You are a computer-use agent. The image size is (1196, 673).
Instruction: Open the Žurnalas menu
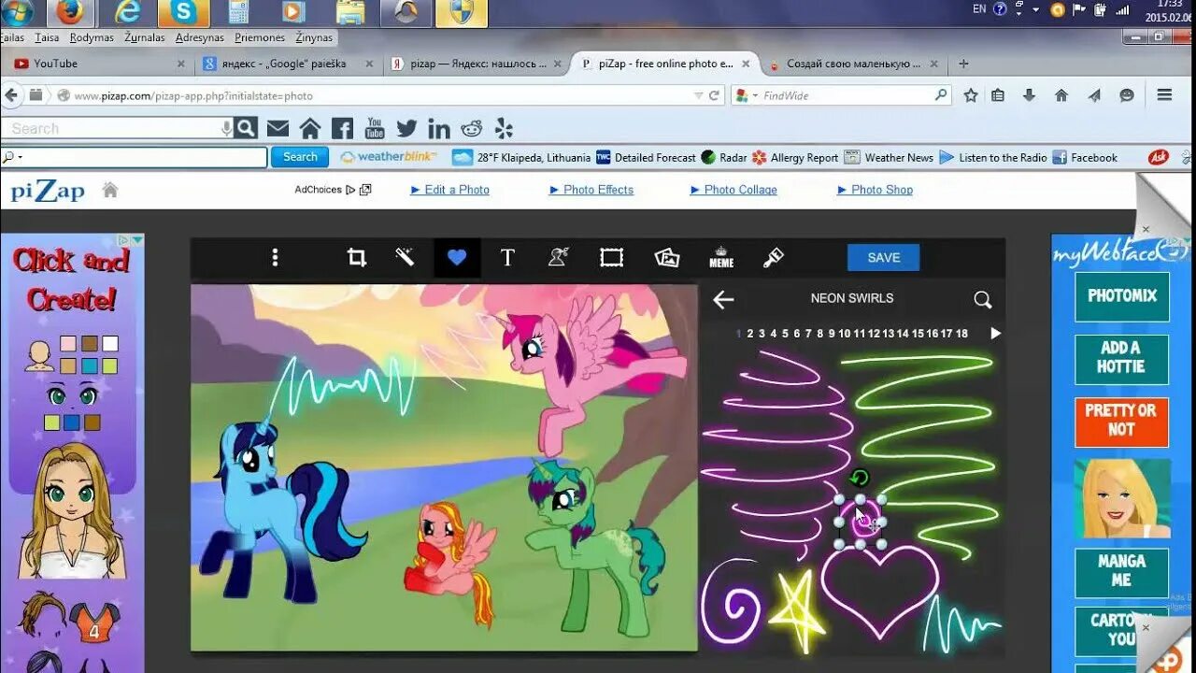coord(144,37)
